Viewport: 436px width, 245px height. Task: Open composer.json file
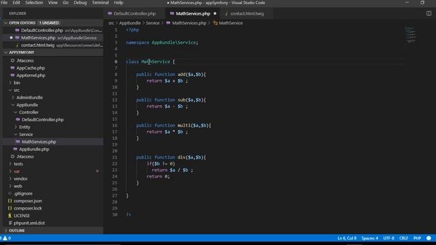(28, 201)
